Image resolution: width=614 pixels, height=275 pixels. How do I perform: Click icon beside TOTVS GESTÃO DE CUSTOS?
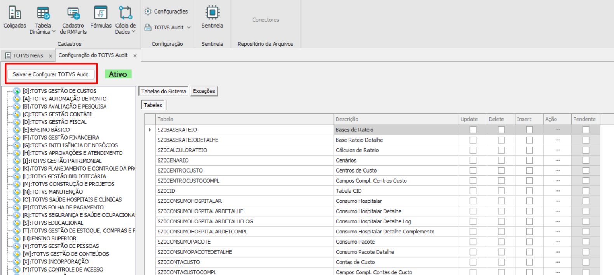coord(17,91)
